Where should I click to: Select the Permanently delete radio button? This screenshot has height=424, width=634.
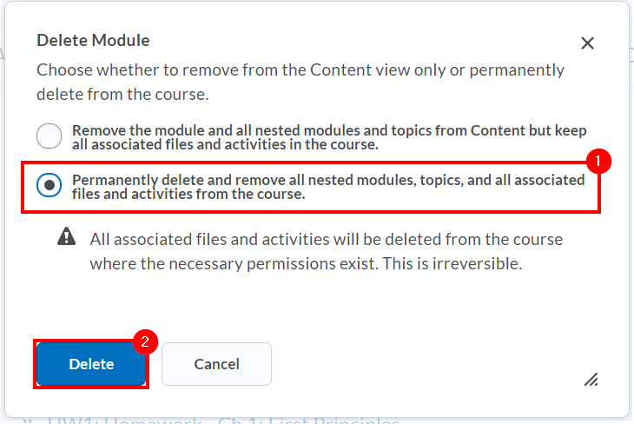click(50, 186)
